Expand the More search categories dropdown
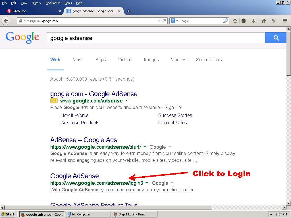 [178, 60]
